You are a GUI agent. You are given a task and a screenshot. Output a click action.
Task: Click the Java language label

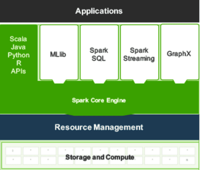pyautogui.click(x=18, y=47)
